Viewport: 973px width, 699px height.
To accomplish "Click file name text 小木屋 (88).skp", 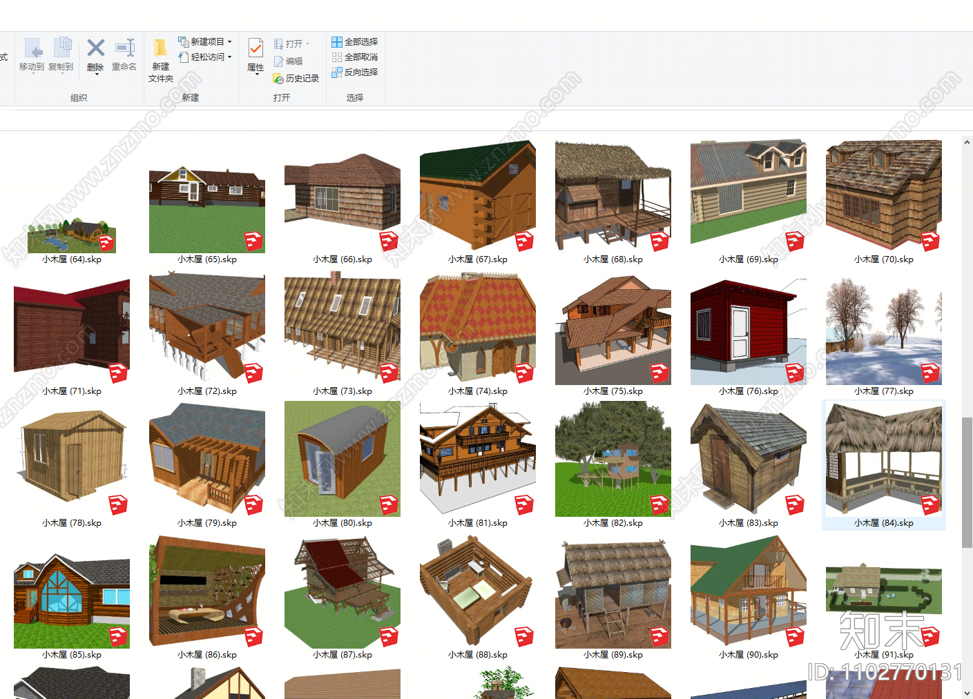I will tap(478, 655).
